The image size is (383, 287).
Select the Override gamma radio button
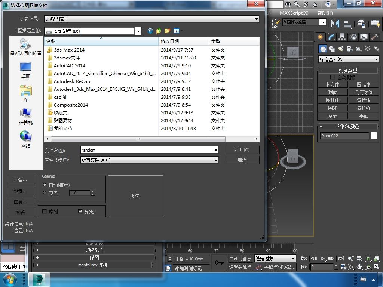45,193
